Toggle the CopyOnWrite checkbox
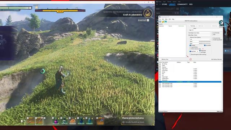This screenshot has width=231, height=130. click(190, 47)
